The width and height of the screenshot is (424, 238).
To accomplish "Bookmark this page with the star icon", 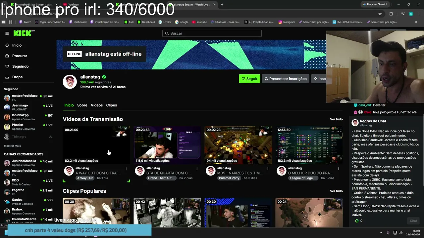I will tap(380, 14).
